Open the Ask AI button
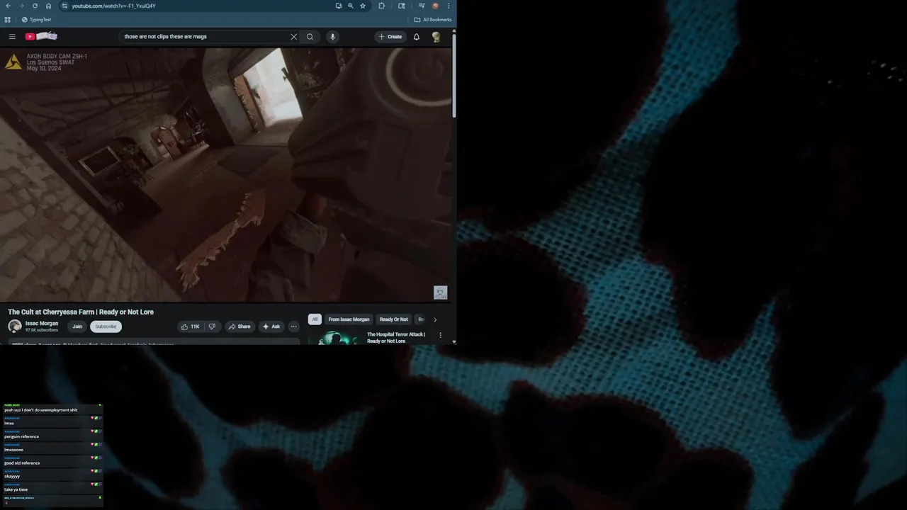 tap(271, 327)
